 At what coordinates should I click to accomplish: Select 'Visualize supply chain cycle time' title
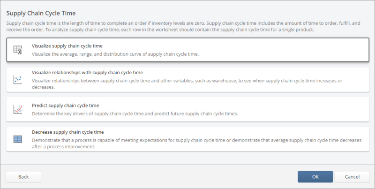pos(67,46)
